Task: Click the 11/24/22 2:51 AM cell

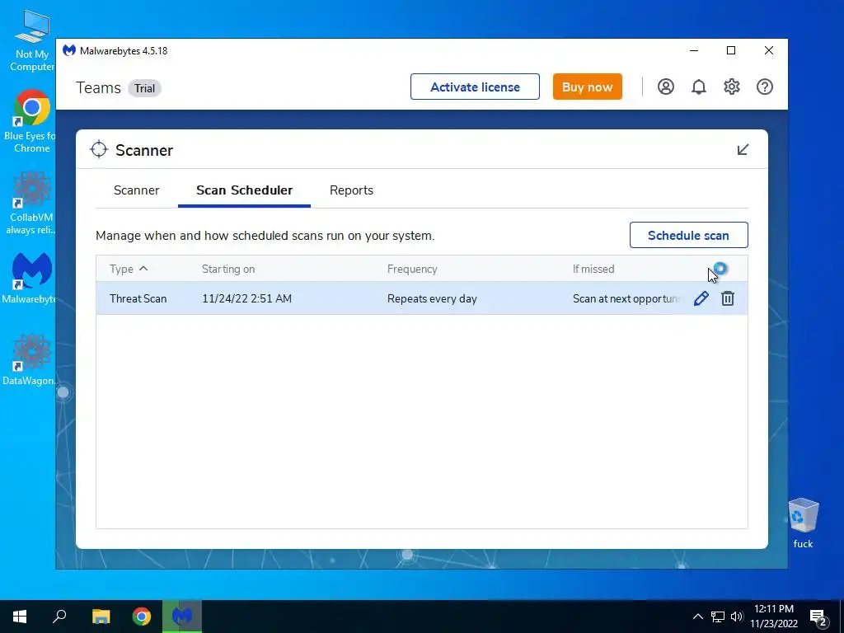Action: (x=246, y=298)
